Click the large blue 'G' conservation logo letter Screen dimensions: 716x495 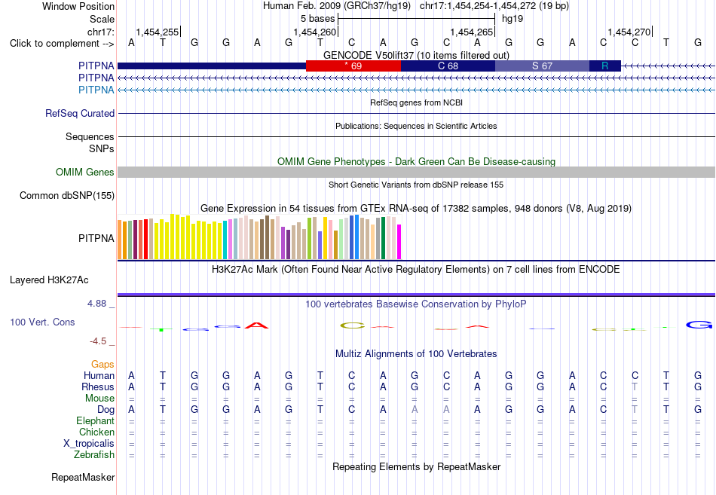(x=699, y=325)
